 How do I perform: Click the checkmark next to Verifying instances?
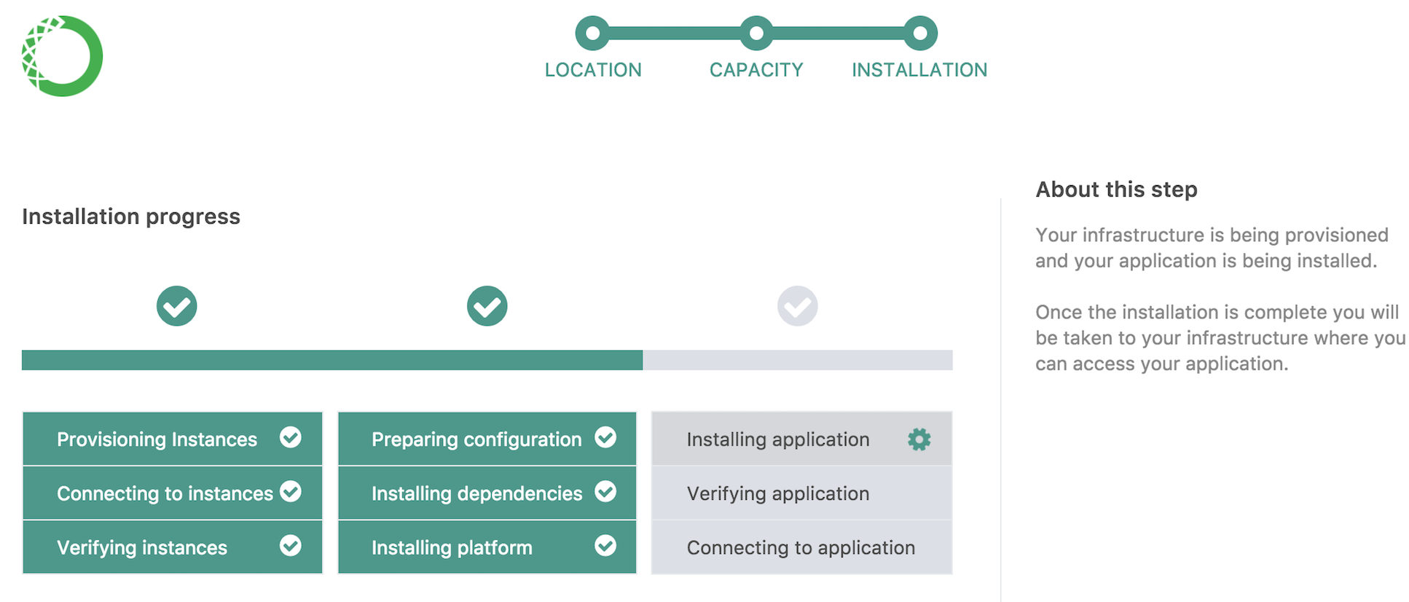click(x=291, y=546)
